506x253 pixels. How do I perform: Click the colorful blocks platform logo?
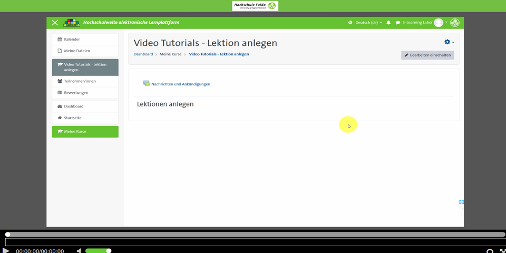click(x=72, y=23)
